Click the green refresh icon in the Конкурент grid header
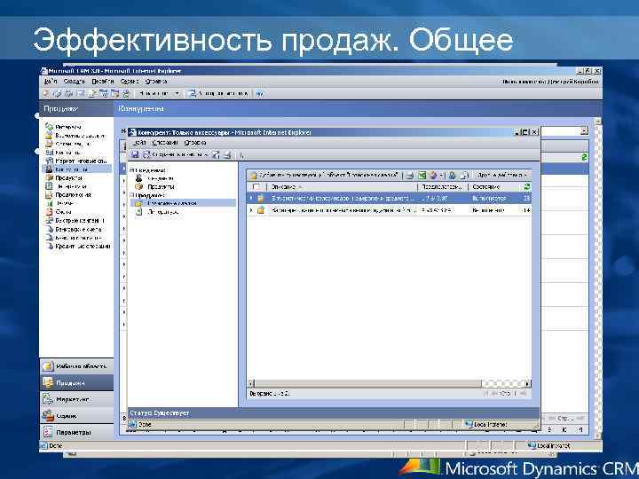This screenshot has width=639, height=479. (526, 186)
